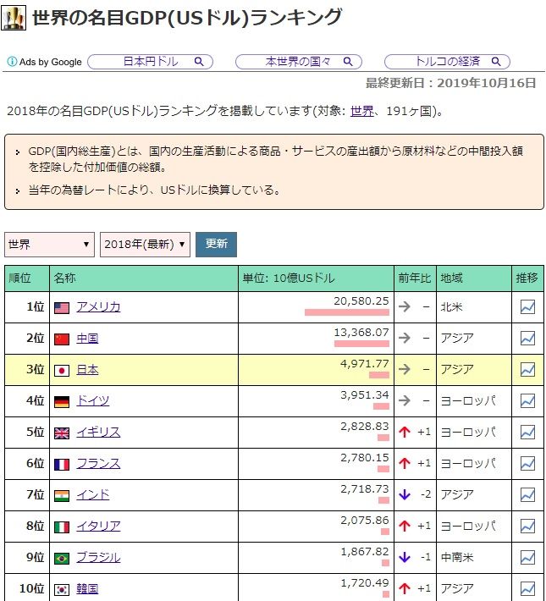Click the イタリア country link
Screen dimensions: 546x601
click(x=98, y=526)
